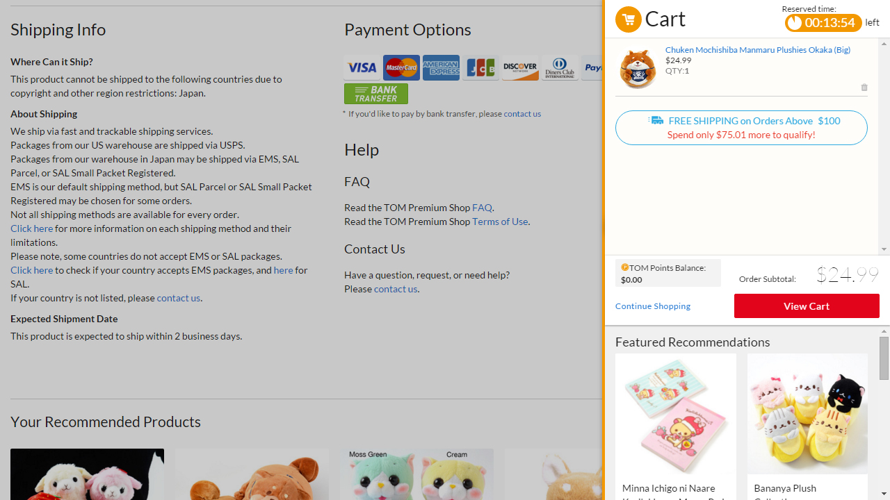Open the Chuken Mochishiba plushie link
Viewport: 890px width, 500px height.
click(x=758, y=50)
